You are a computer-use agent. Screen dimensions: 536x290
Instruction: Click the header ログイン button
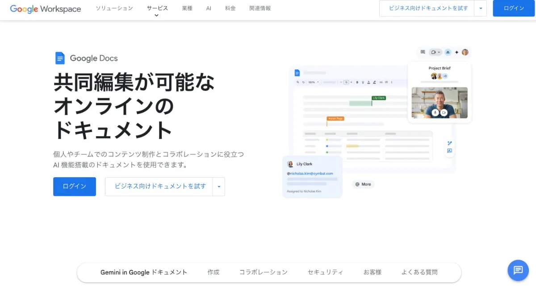(514, 8)
